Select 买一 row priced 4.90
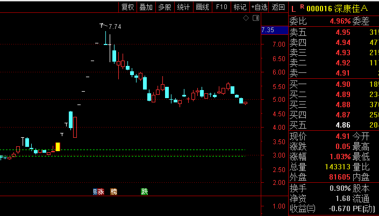This screenshot has height=216, width=379. [x=334, y=84]
